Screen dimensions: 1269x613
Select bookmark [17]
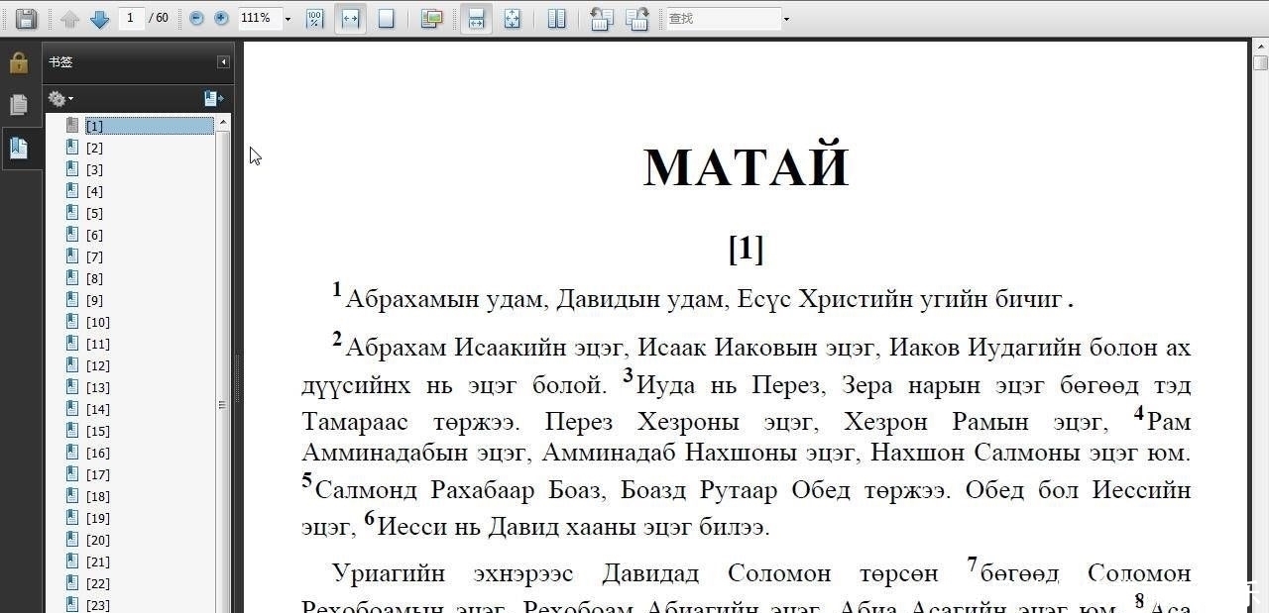click(97, 474)
